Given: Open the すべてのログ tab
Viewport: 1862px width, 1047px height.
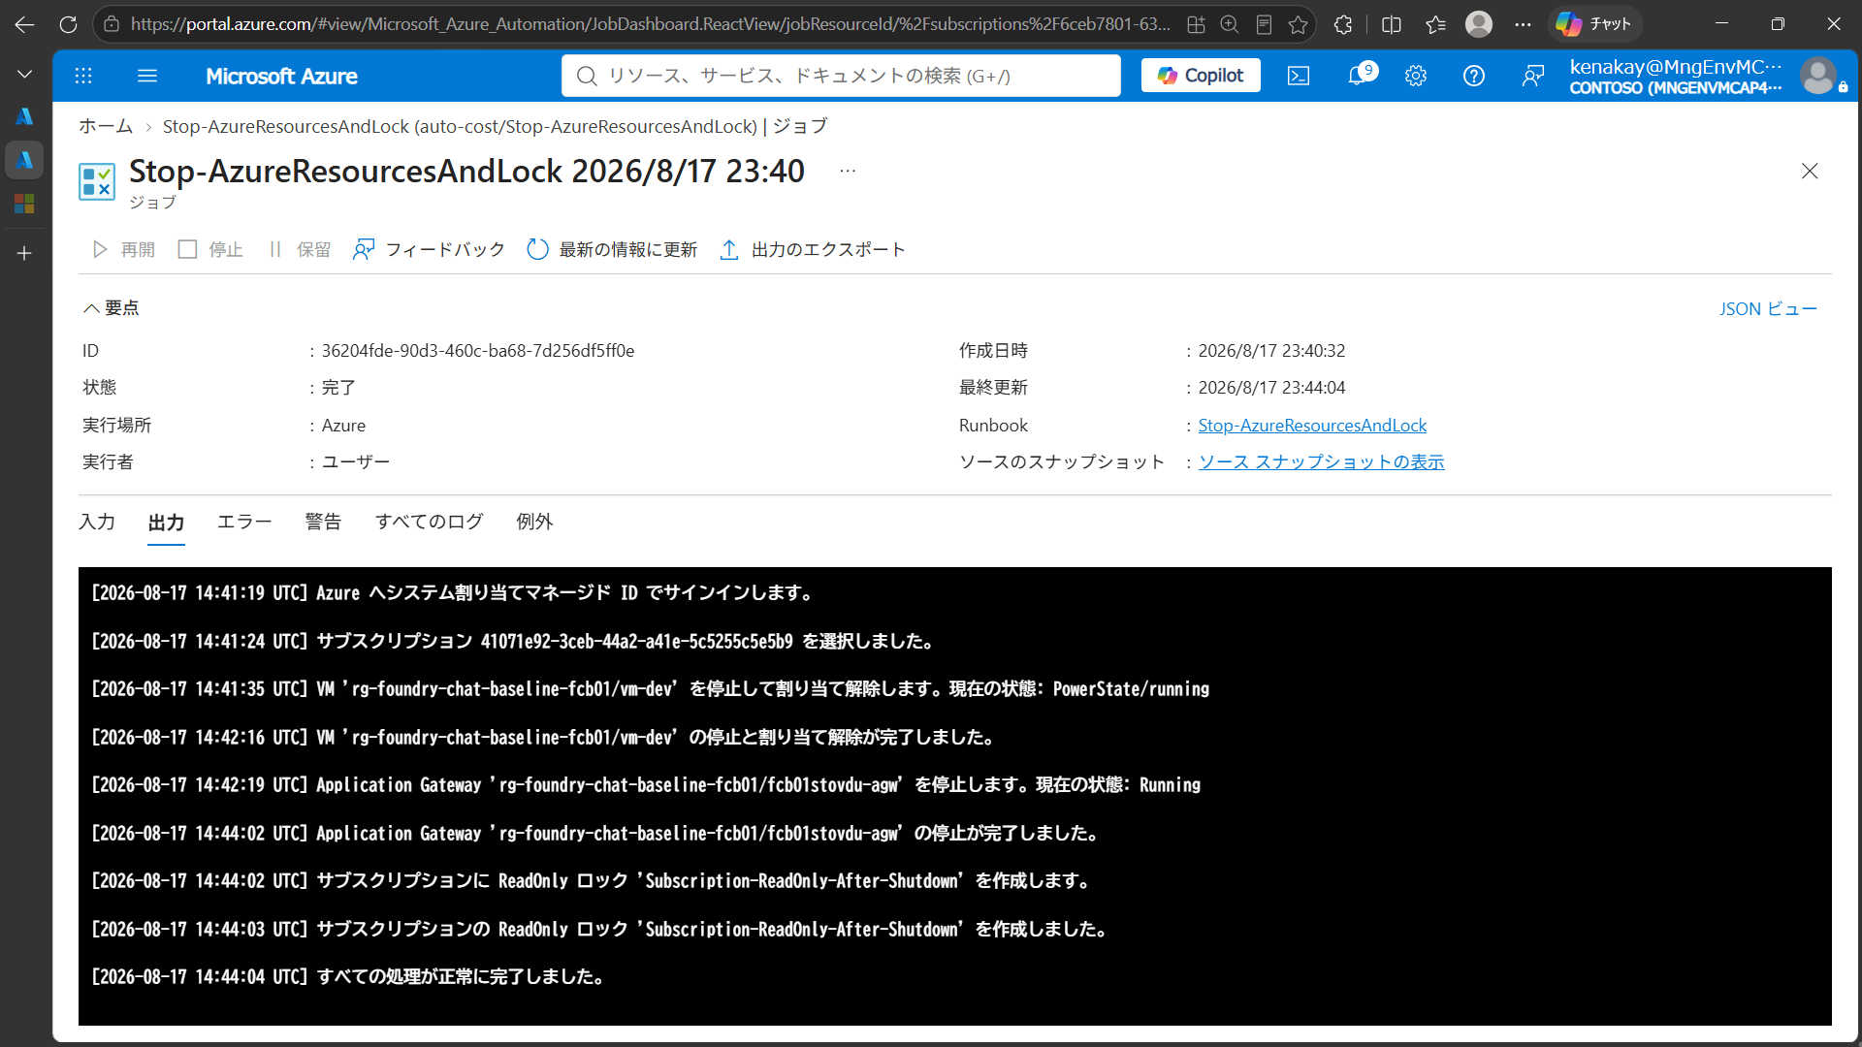Looking at the screenshot, I should point(429,522).
